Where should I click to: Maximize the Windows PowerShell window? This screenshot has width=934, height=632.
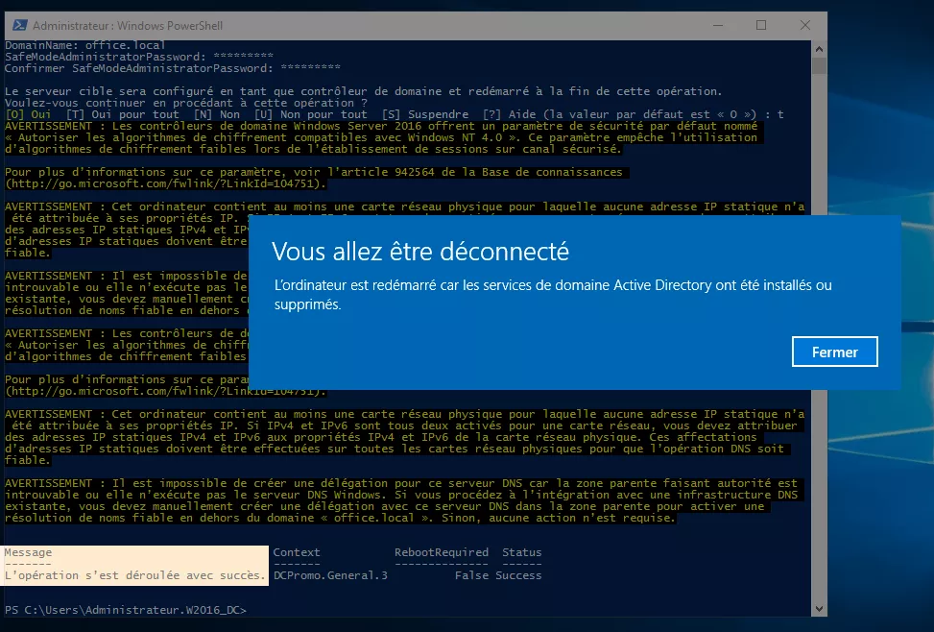[x=760, y=25]
